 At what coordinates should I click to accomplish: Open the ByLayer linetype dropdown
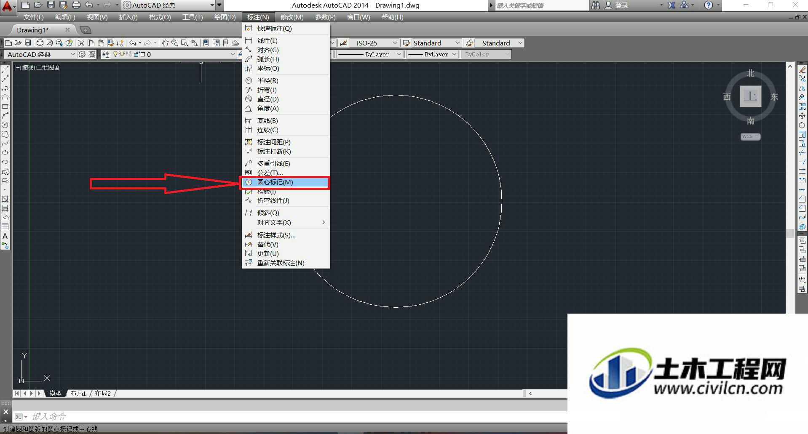369,54
